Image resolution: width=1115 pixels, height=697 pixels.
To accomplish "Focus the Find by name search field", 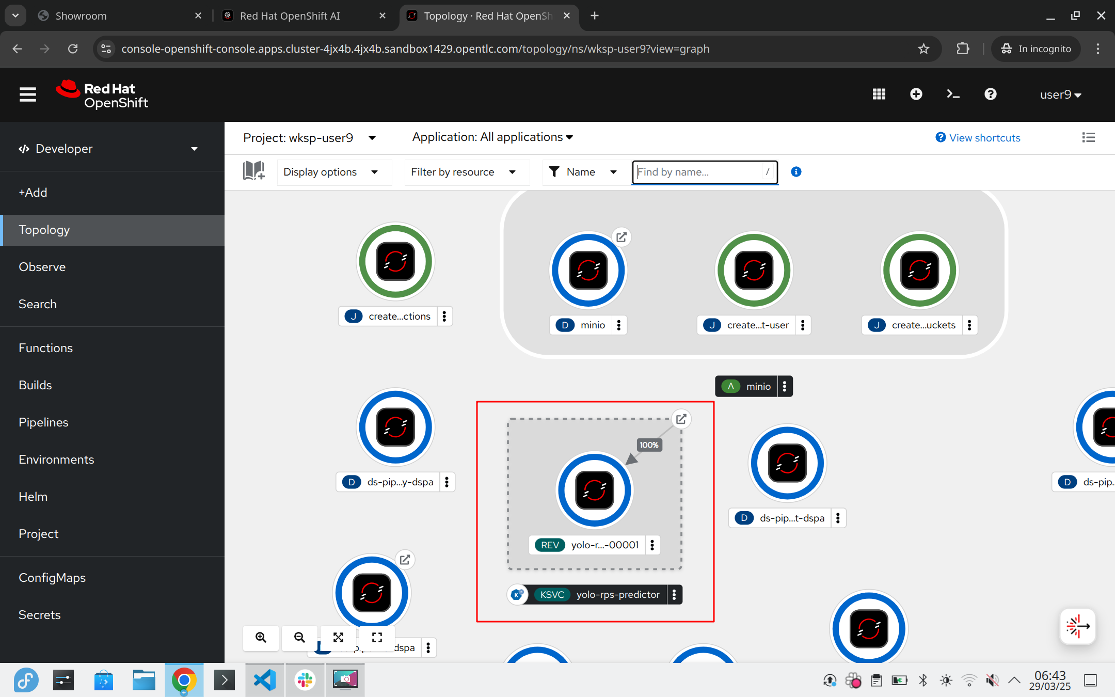I will click(x=705, y=172).
